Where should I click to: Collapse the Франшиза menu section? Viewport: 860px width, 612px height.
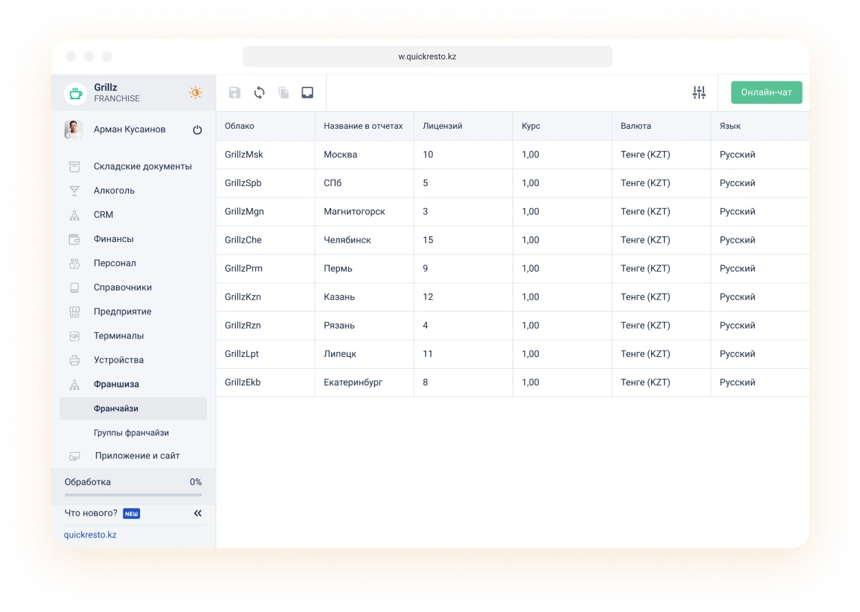click(116, 385)
